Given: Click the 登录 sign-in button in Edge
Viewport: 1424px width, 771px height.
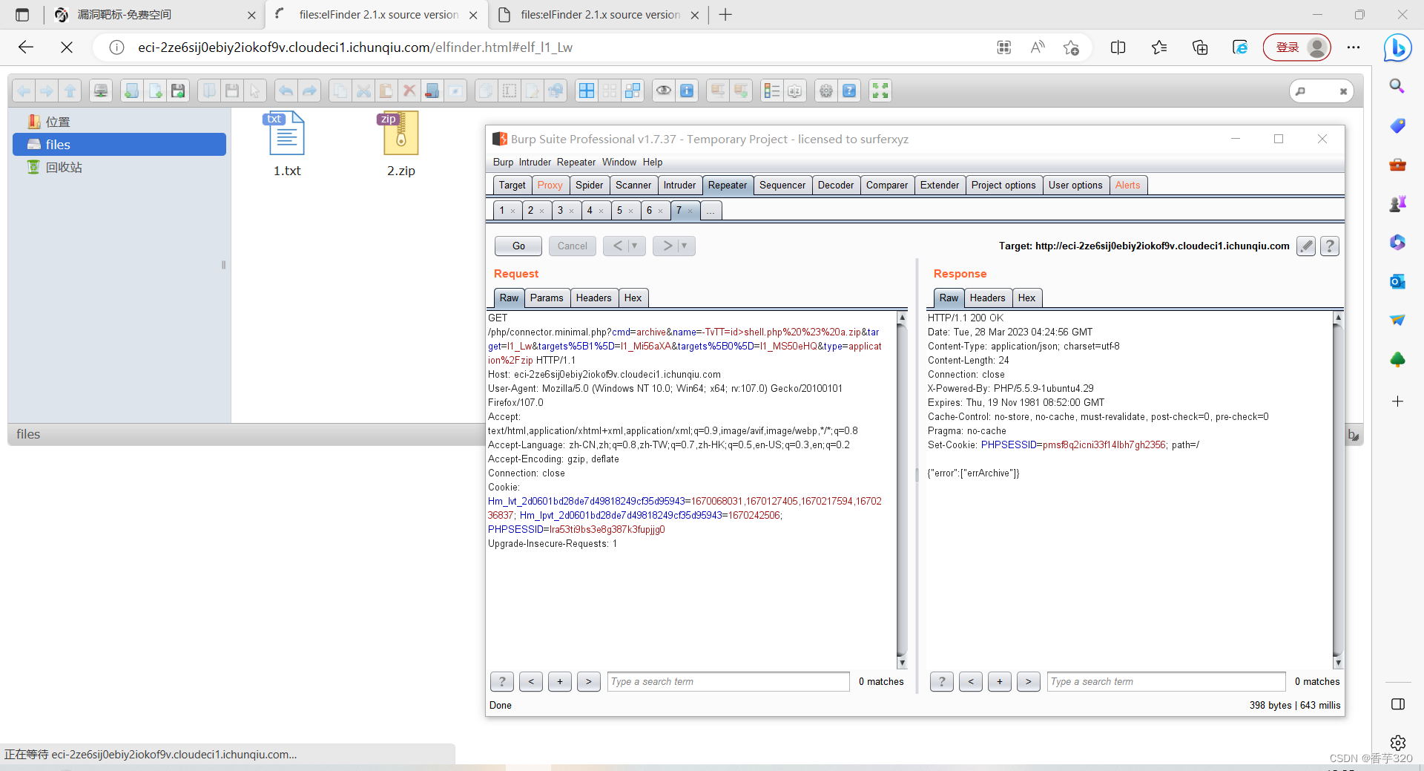Looking at the screenshot, I should (1297, 47).
